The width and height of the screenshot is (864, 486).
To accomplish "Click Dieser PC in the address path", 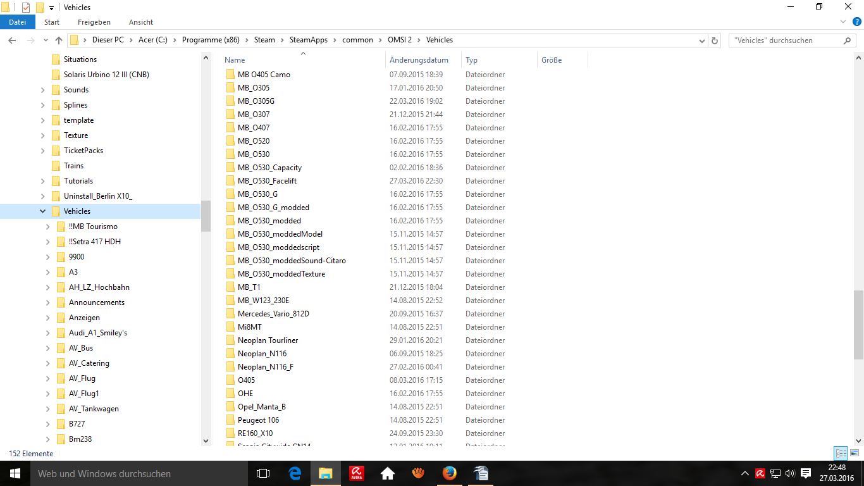I will [108, 40].
